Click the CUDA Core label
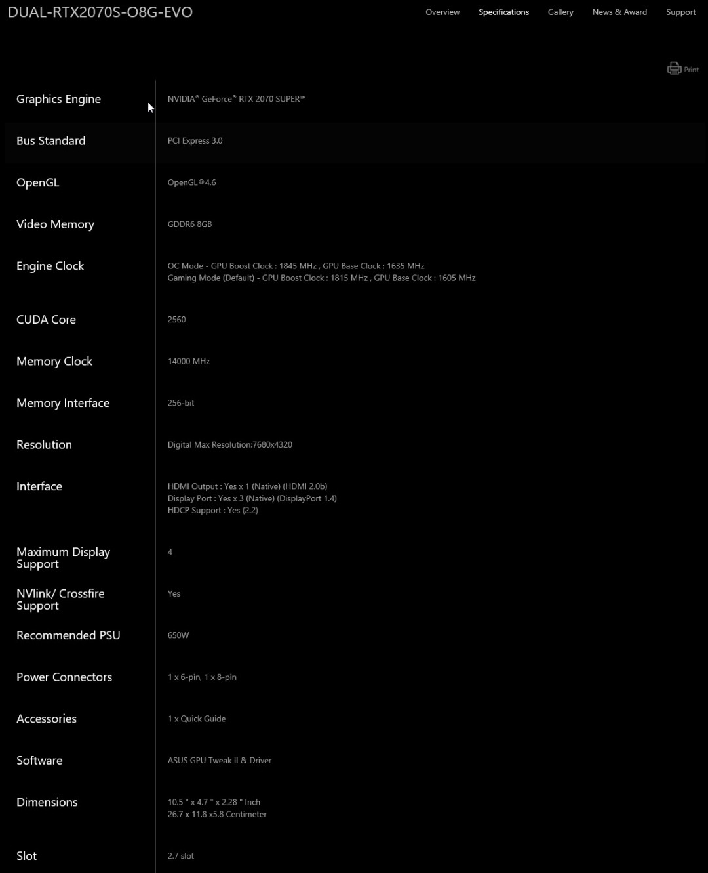Viewport: 708px width, 873px height. click(x=46, y=320)
